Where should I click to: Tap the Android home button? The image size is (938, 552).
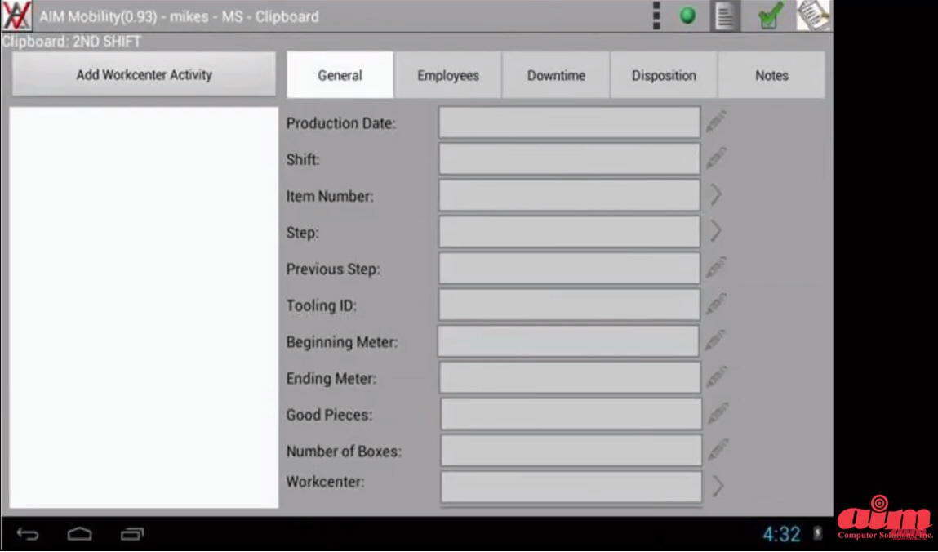[79, 533]
